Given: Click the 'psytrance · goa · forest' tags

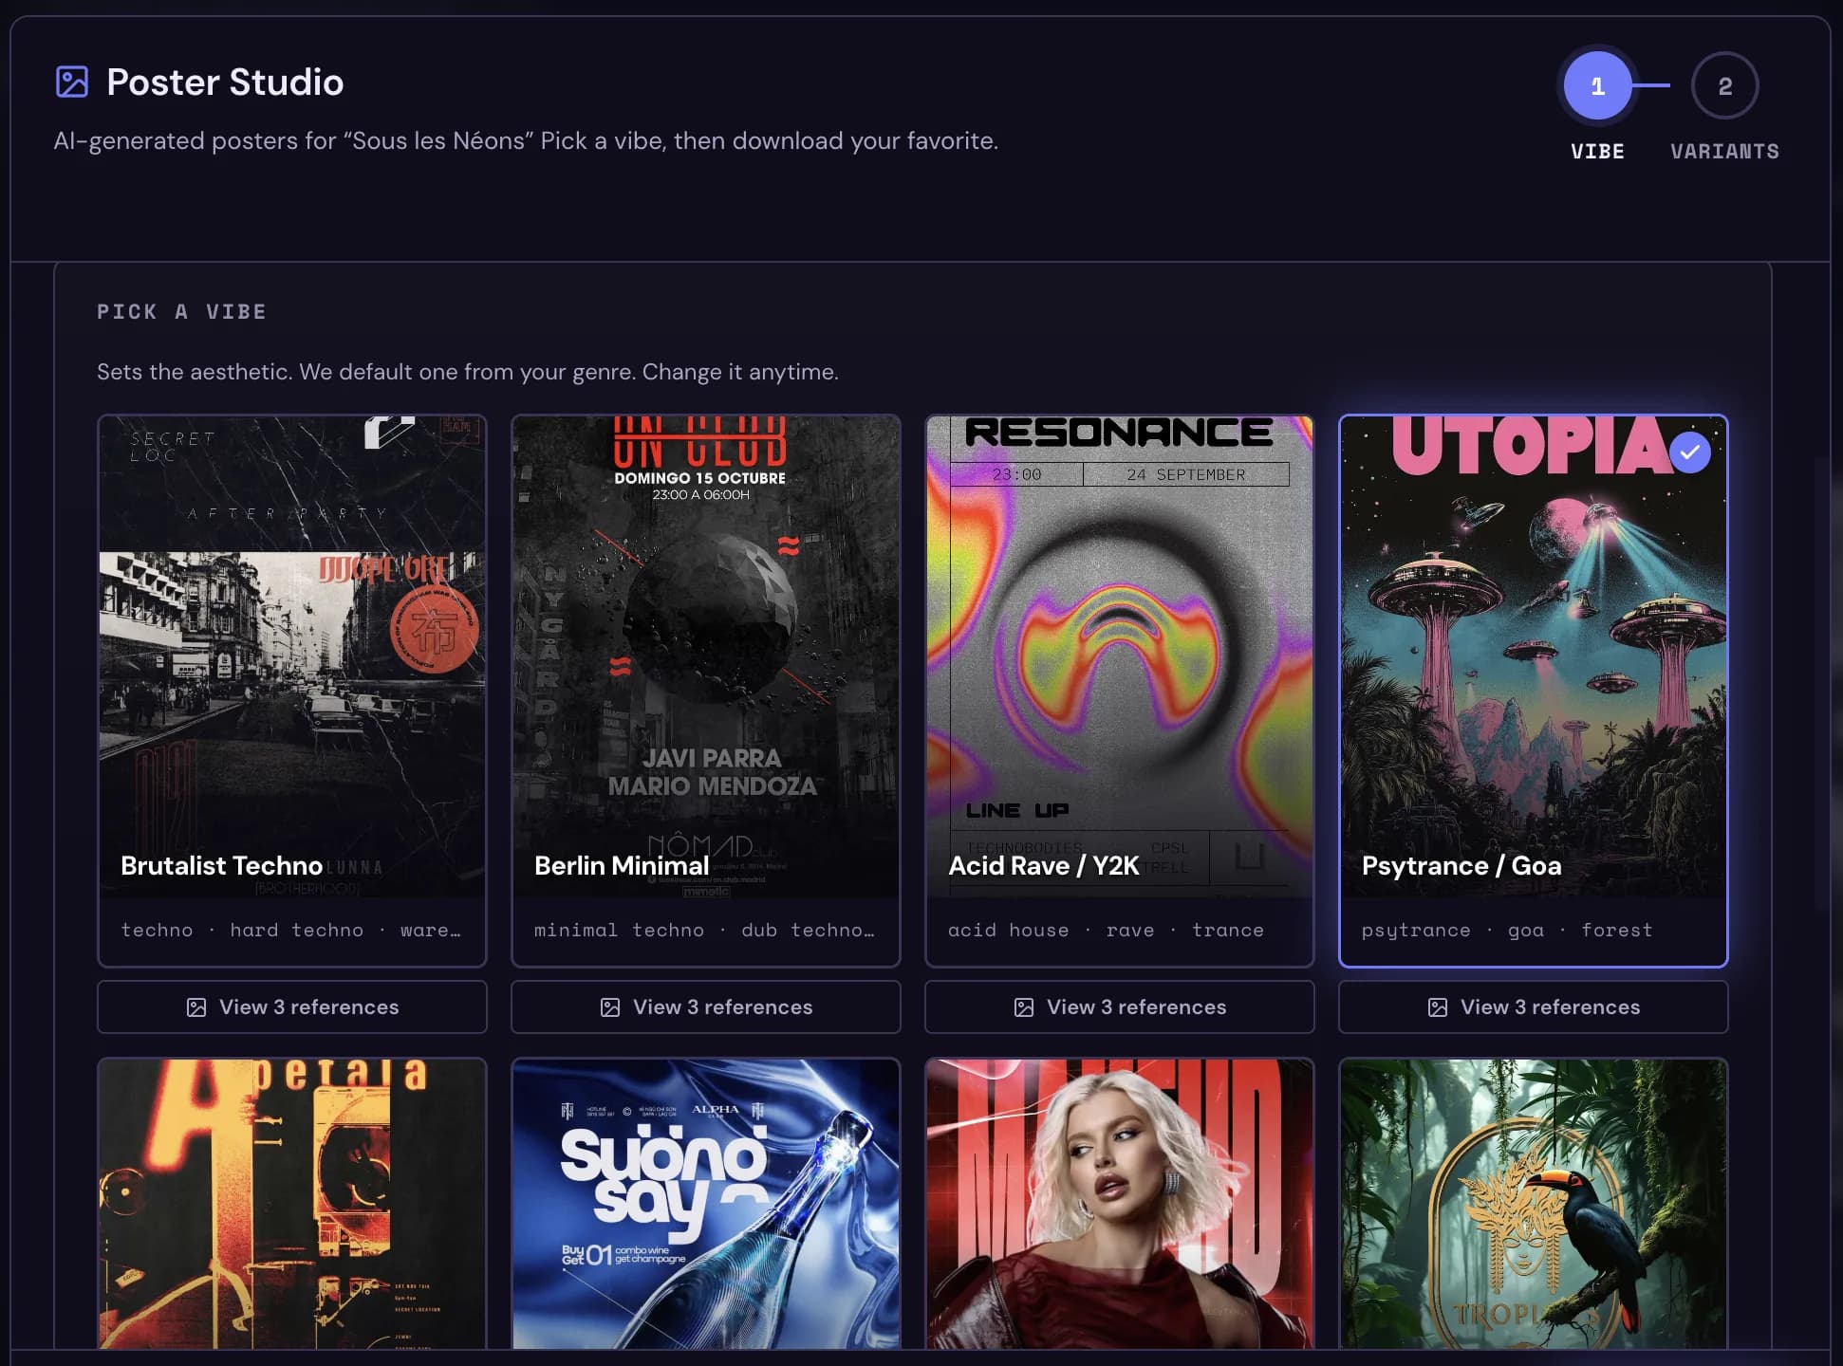Looking at the screenshot, I should [x=1507, y=931].
